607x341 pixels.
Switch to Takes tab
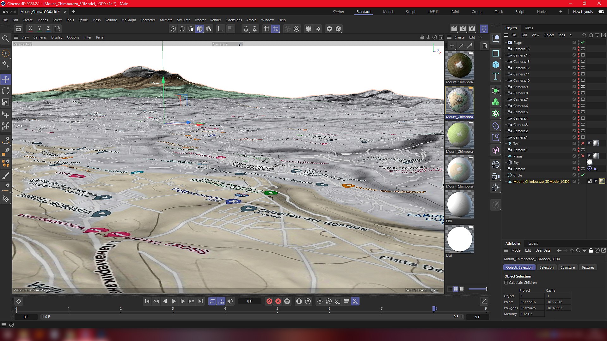(529, 28)
